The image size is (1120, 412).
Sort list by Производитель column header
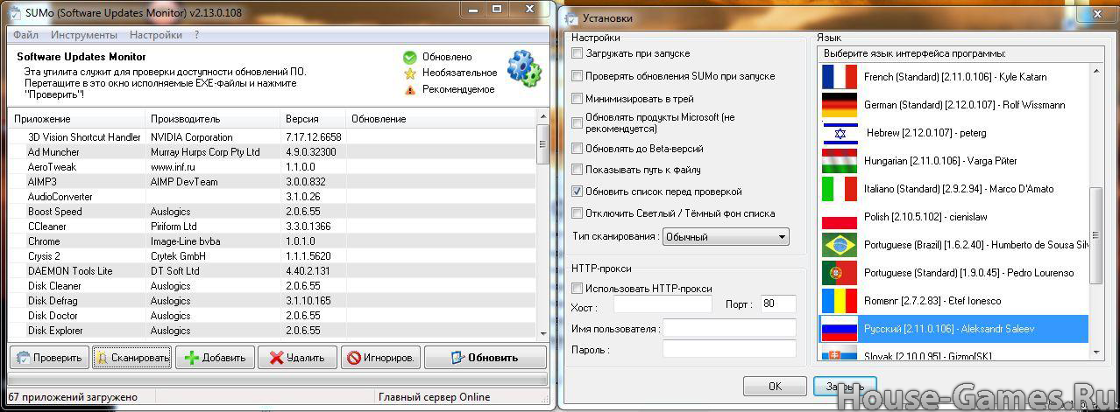[212, 118]
